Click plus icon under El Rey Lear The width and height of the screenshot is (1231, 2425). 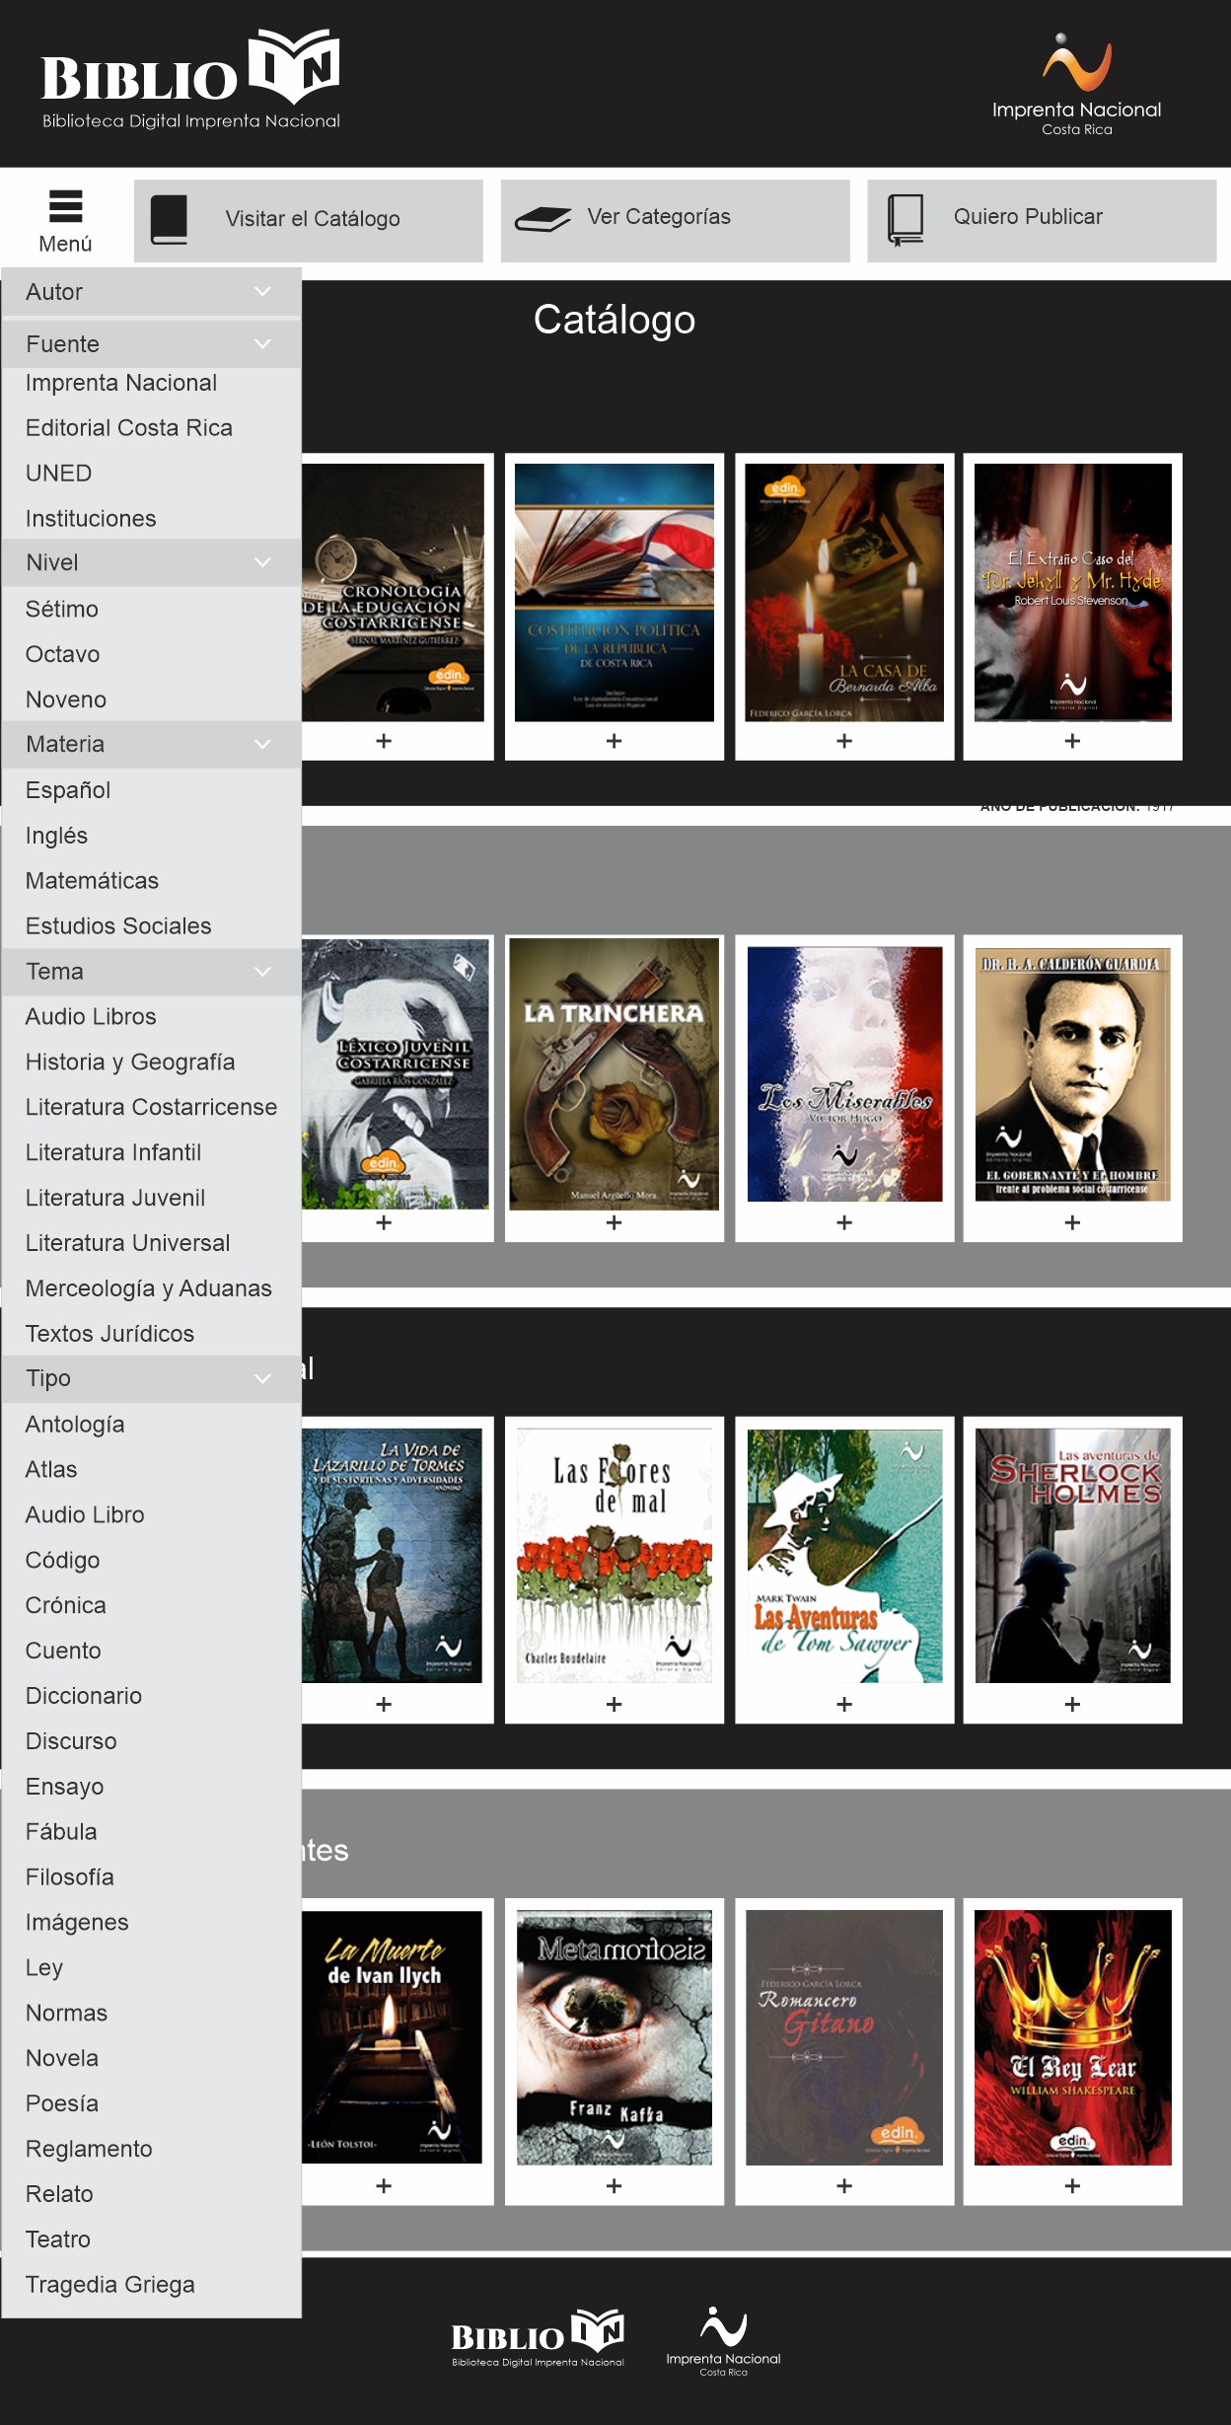(1072, 2185)
